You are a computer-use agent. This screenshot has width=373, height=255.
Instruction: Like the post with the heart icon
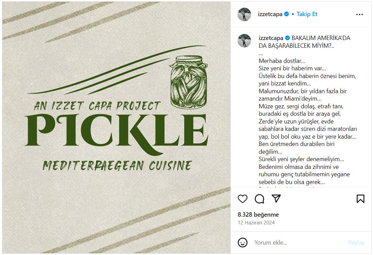[243, 199]
